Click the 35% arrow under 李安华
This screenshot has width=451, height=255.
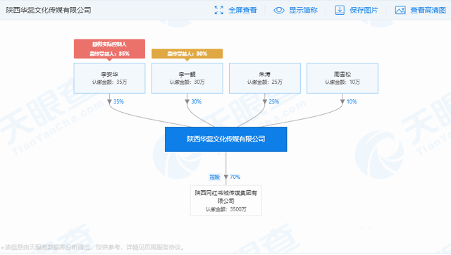[x=110, y=101]
